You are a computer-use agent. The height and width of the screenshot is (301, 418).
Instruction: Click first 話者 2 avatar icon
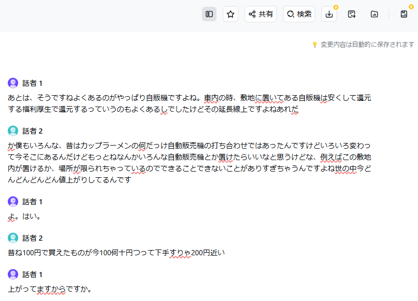[x=13, y=131]
